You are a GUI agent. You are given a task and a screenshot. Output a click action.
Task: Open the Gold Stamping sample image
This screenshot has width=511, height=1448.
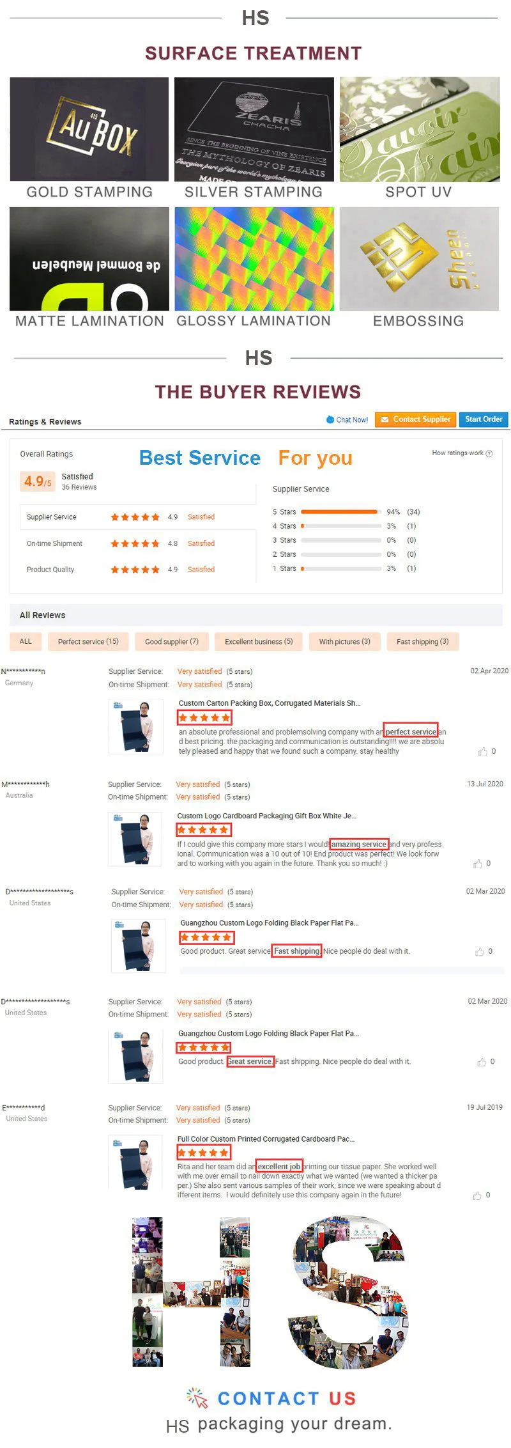[89, 129]
